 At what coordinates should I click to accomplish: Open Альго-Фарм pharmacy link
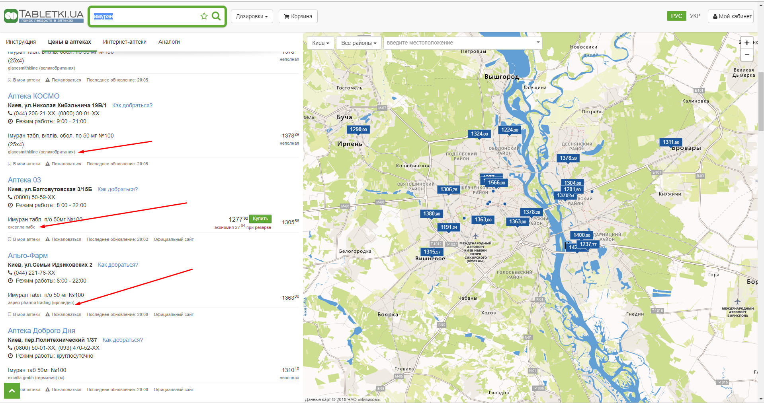tap(28, 256)
